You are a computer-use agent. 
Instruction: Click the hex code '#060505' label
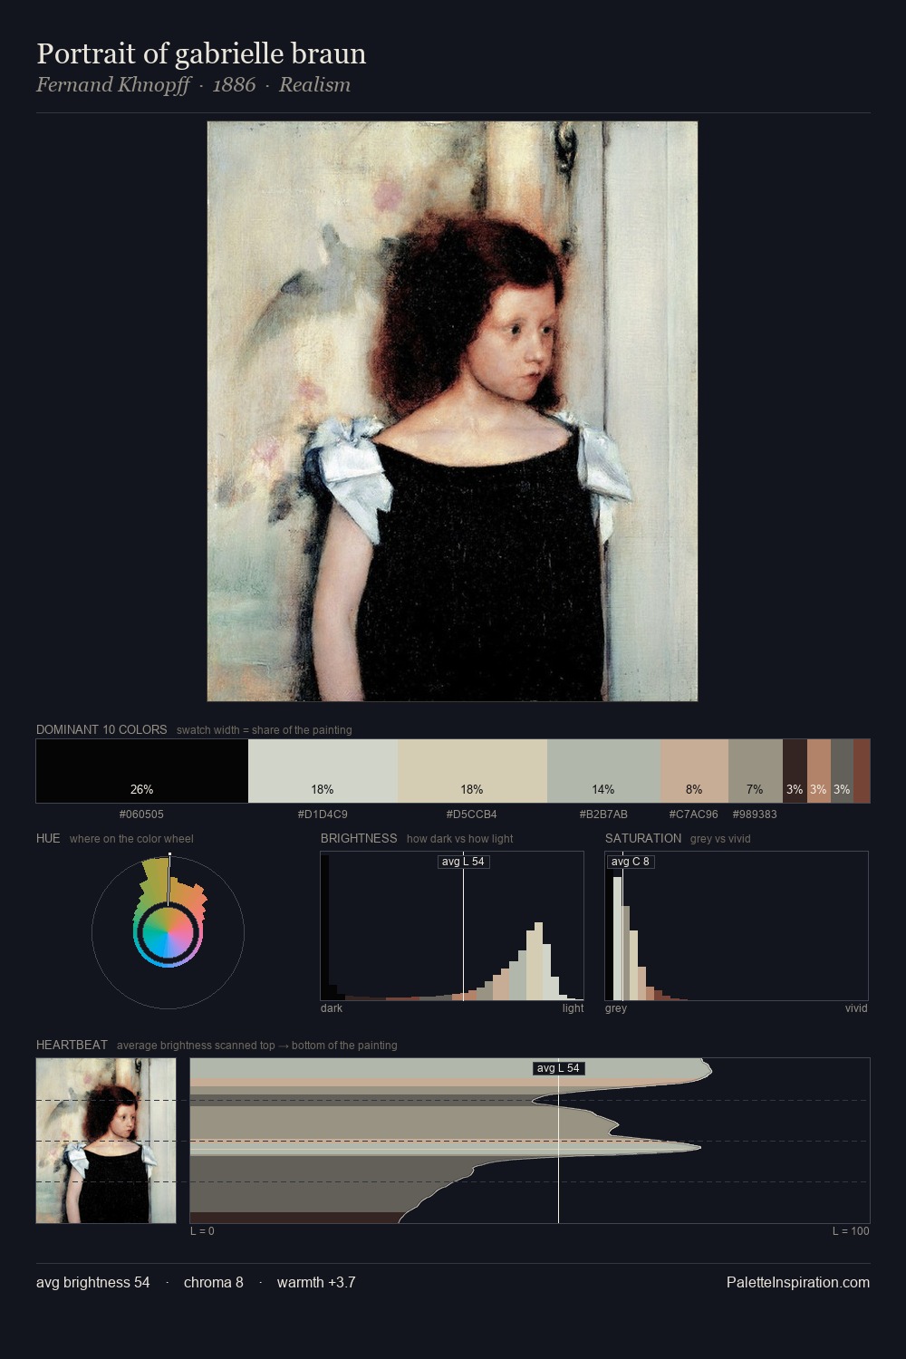click(142, 814)
